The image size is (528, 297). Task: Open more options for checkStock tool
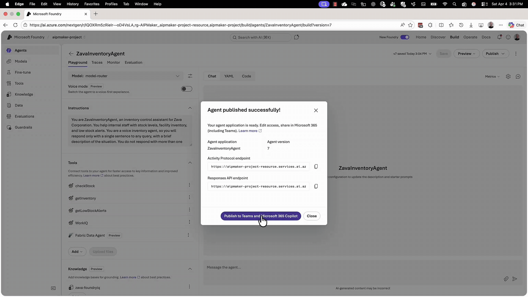(x=189, y=185)
